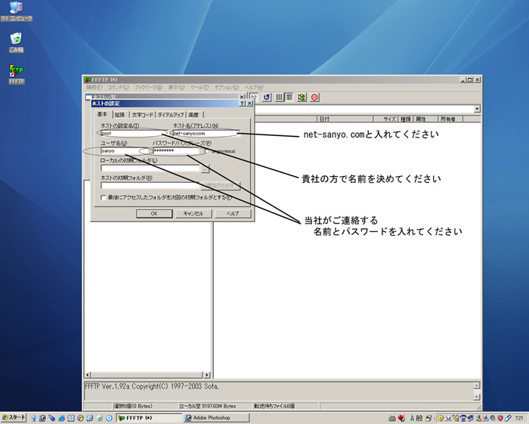The height and width of the screenshot is (424, 529).
Task: Click the IME A般 language bar indicator
Action: (x=416, y=418)
